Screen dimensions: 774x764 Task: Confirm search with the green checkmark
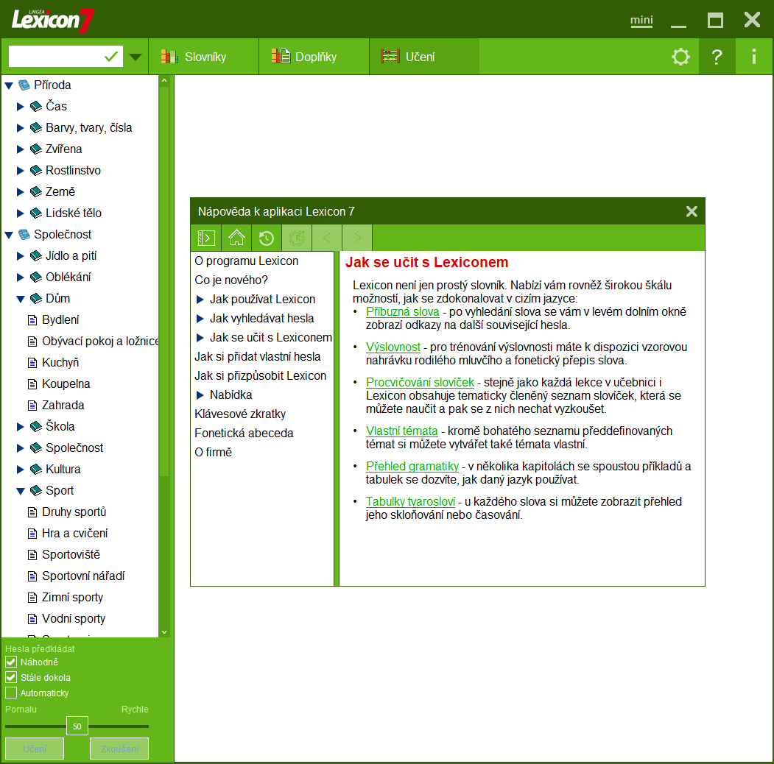point(111,57)
